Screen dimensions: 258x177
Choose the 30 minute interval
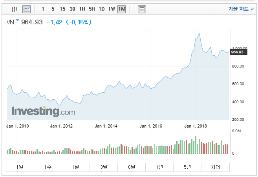tap(72, 9)
